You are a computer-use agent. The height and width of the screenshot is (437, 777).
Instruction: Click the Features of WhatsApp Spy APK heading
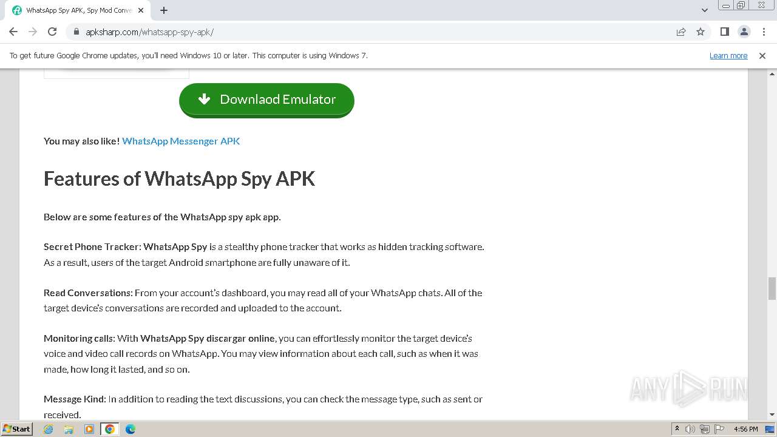click(179, 178)
